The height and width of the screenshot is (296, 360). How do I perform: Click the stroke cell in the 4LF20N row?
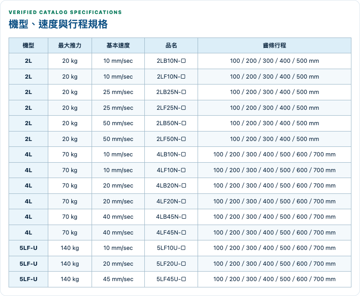(274, 201)
